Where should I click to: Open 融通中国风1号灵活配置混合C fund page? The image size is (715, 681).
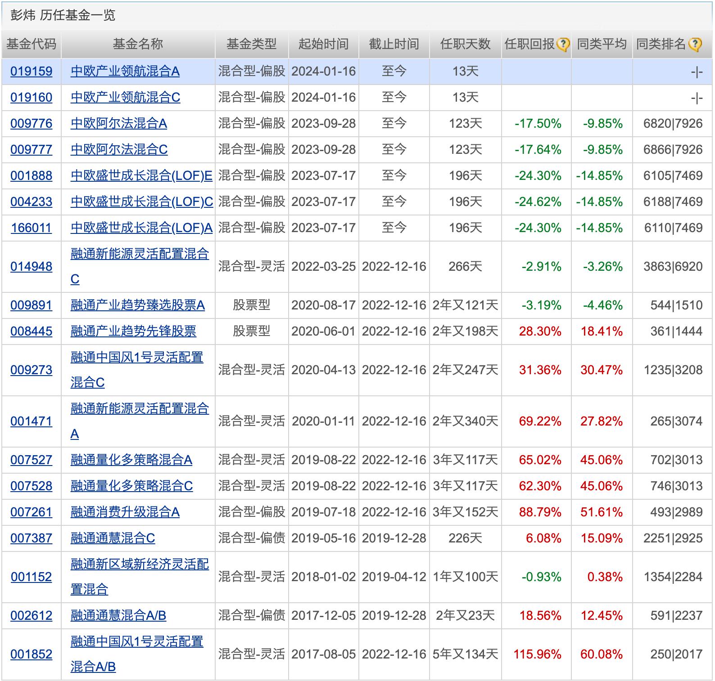click(x=137, y=370)
